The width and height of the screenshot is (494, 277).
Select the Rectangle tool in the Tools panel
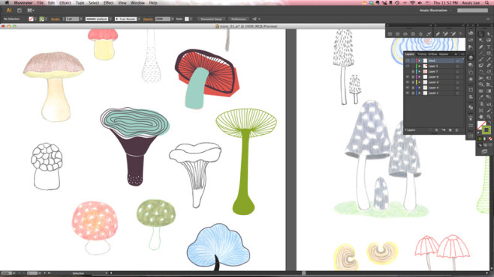point(489,53)
